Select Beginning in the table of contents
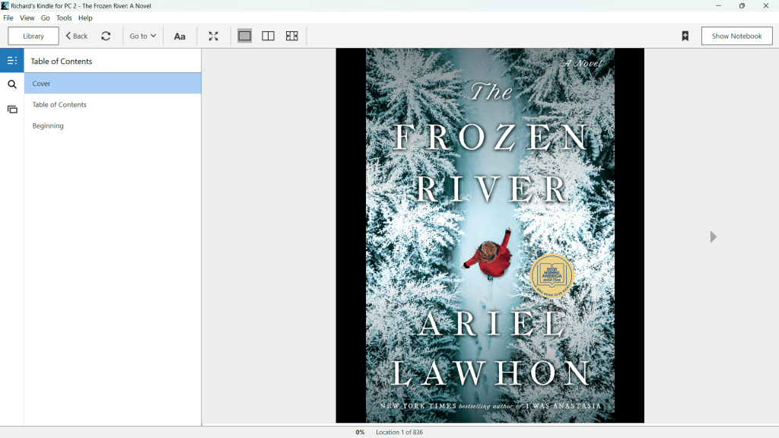This screenshot has width=779, height=438. point(48,125)
